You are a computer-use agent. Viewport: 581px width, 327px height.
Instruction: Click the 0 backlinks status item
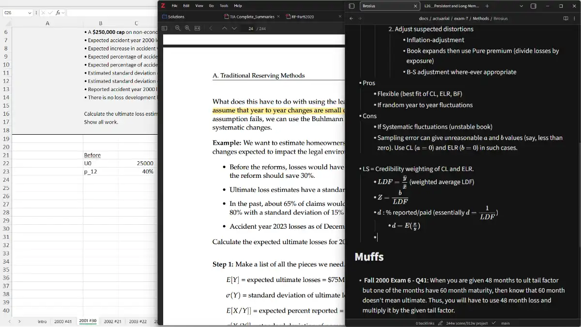(425, 323)
